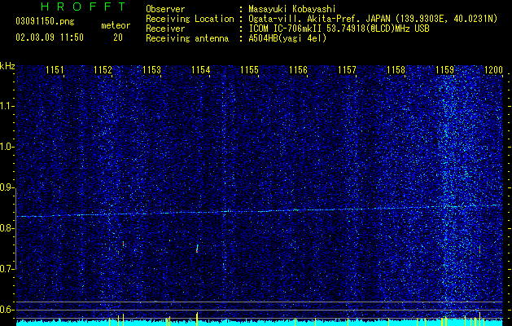
Task: Click the 1159 time marker
Action: tap(445, 69)
